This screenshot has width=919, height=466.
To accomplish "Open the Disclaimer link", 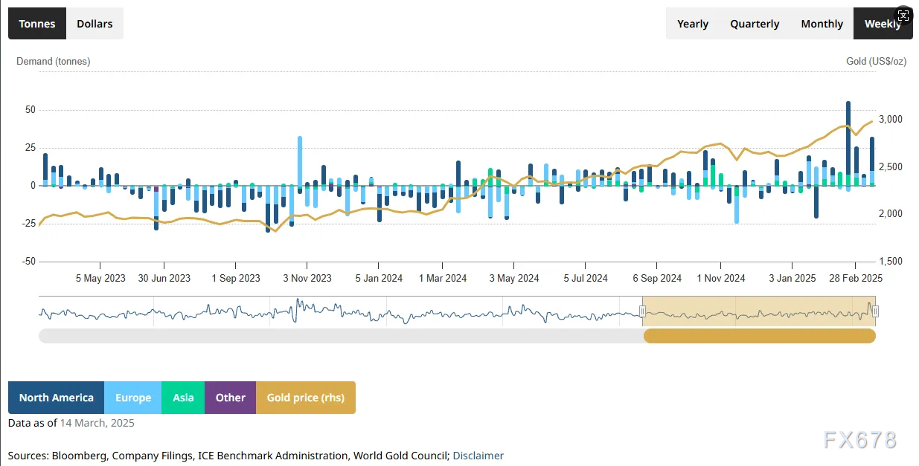I will pyautogui.click(x=478, y=456).
